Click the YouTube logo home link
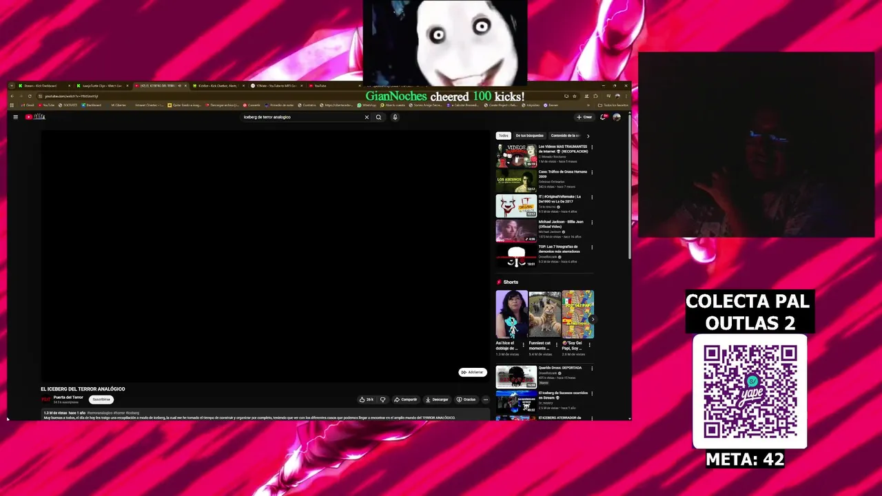 (x=35, y=117)
